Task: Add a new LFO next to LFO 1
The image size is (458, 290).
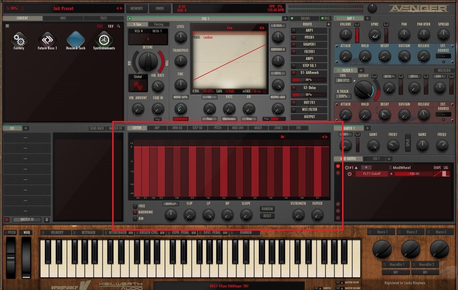Action: pyautogui.click(x=389, y=159)
